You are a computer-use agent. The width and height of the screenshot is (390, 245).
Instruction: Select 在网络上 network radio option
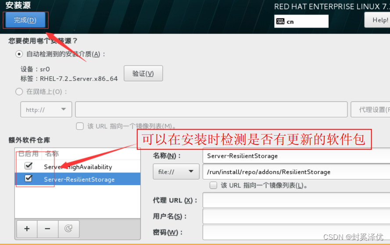[x=19, y=92]
